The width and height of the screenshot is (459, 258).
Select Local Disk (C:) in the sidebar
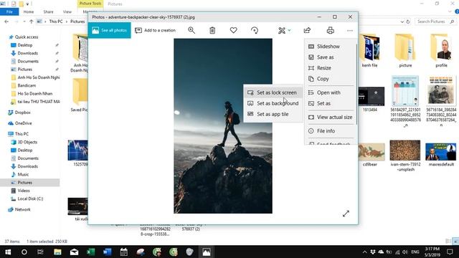pyautogui.click(x=30, y=199)
